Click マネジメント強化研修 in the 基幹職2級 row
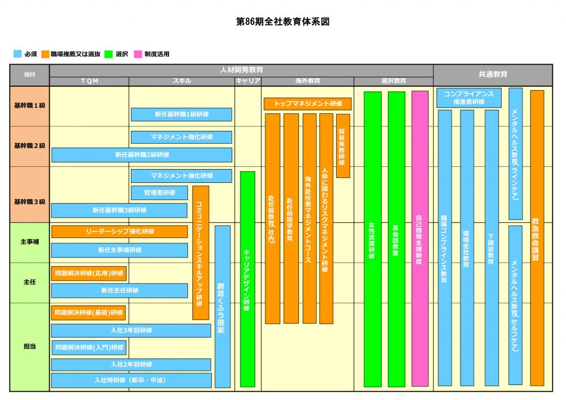This screenshot has height=400, width=566. pos(181,137)
